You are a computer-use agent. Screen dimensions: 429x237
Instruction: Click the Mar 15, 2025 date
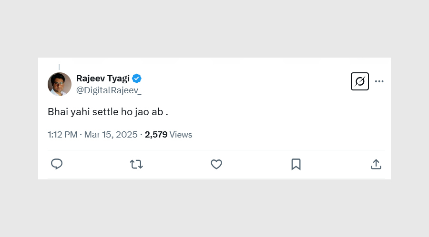[x=111, y=135]
